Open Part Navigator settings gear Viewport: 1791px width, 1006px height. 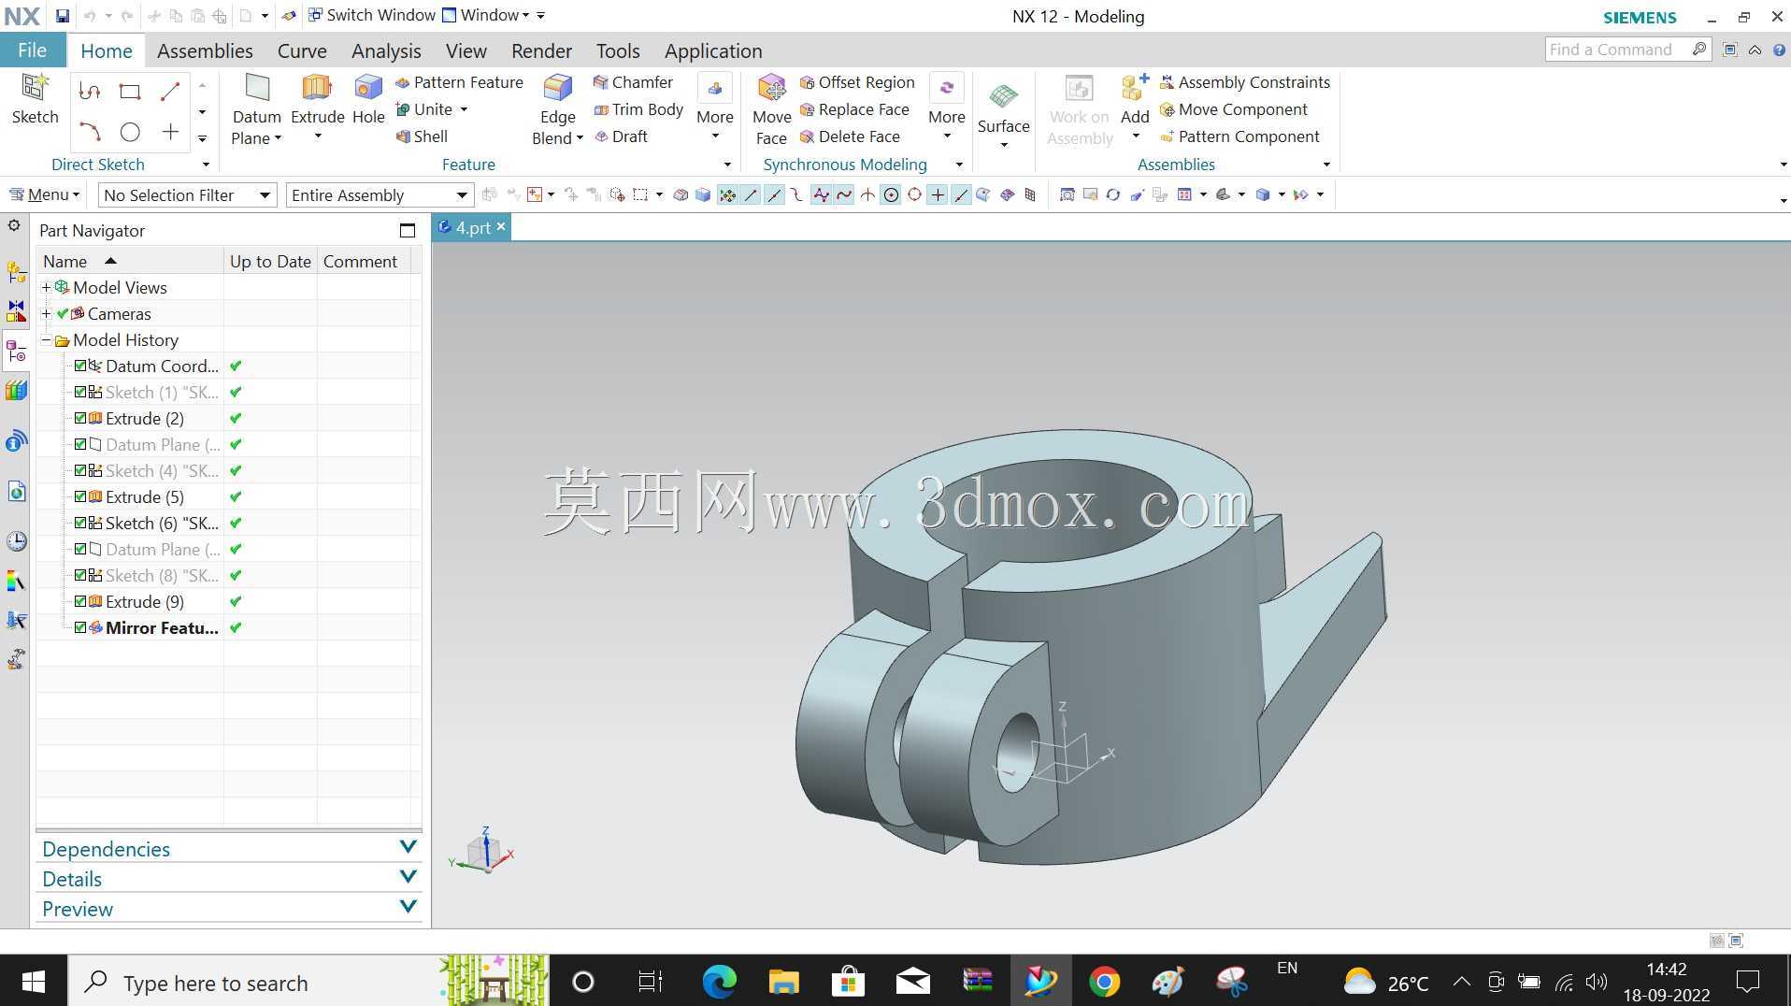click(14, 226)
